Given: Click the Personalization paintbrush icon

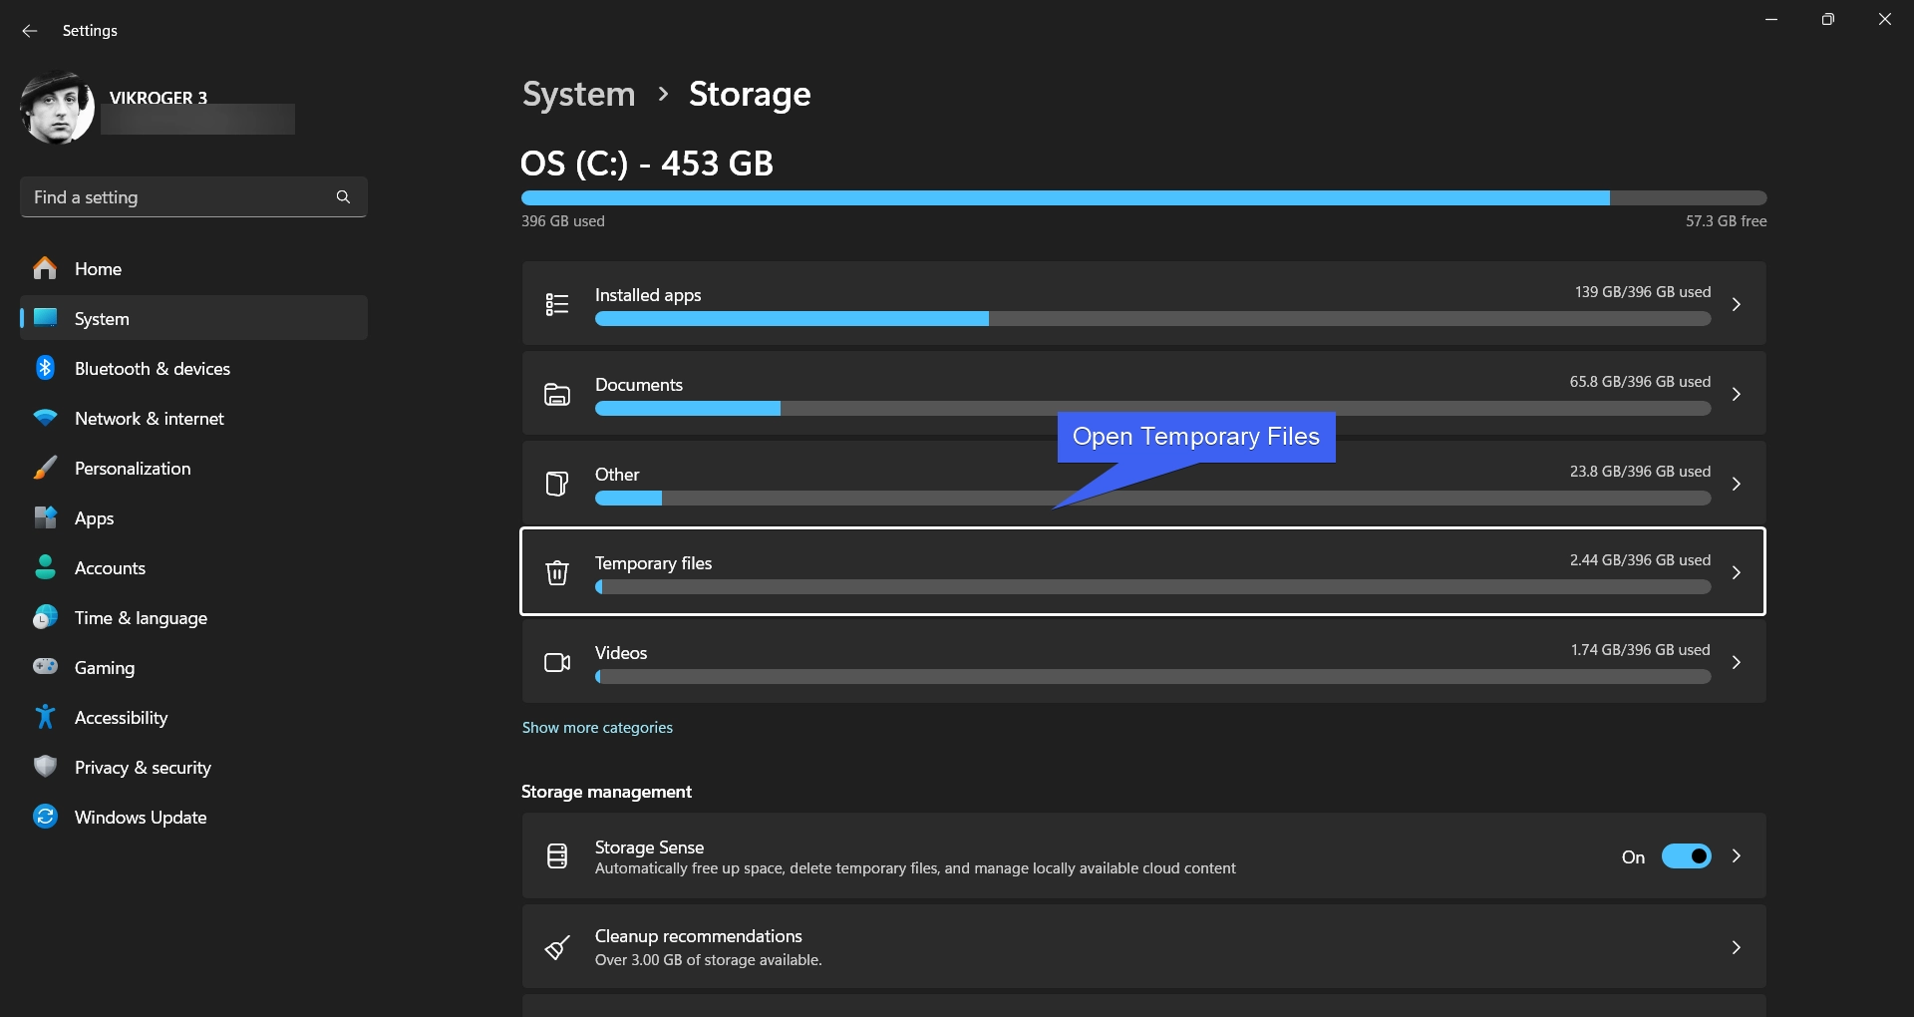Looking at the screenshot, I should pyautogui.click(x=45, y=468).
